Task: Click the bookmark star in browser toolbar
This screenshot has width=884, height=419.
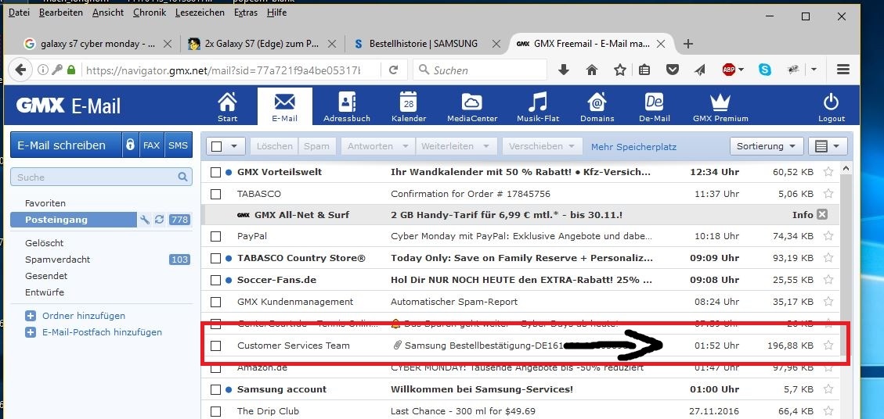Action: pos(619,70)
